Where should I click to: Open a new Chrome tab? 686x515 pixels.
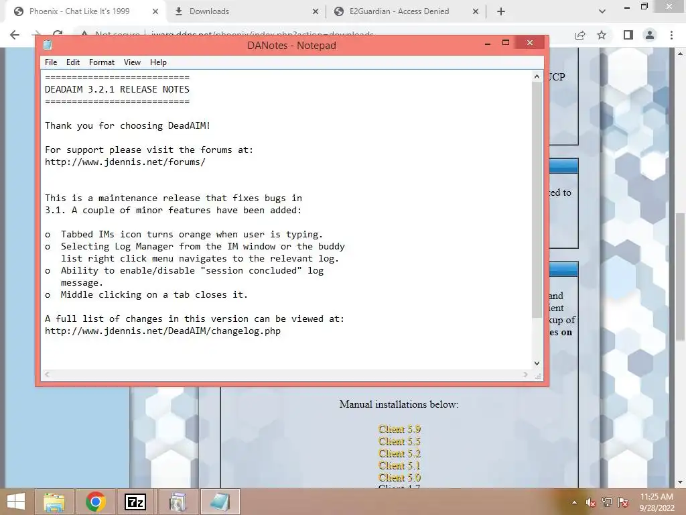point(501,12)
